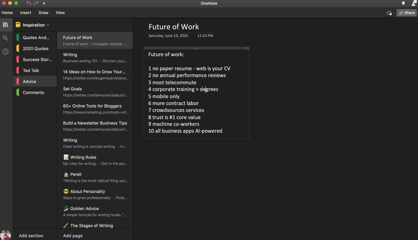Screen dimensions: 418x240
Task: Open the notifications bell icon
Action: [403, 3]
